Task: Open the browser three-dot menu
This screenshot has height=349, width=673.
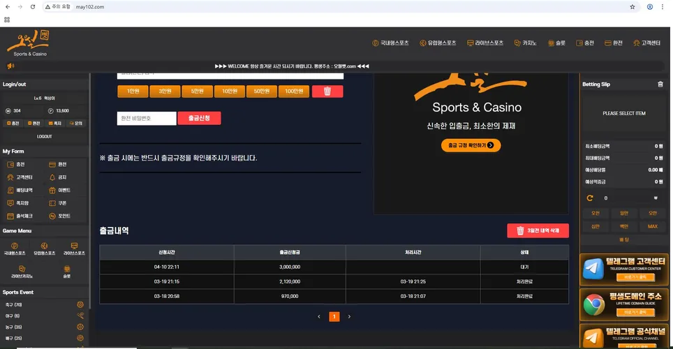Action: click(x=663, y=7)
